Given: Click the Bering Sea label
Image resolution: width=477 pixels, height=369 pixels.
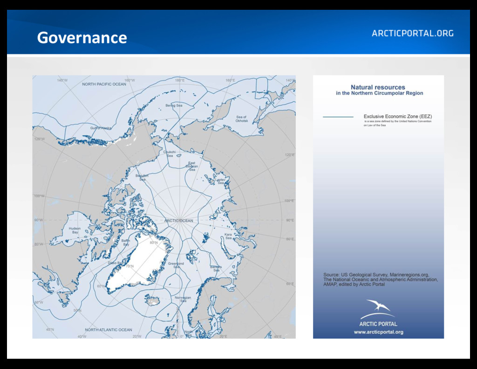Looking at the screenshot, I should (x=174, y=105).
